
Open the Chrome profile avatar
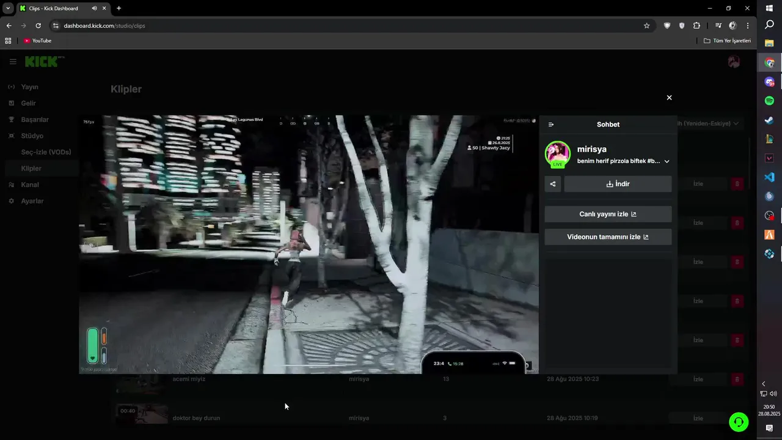coord(733,26)
